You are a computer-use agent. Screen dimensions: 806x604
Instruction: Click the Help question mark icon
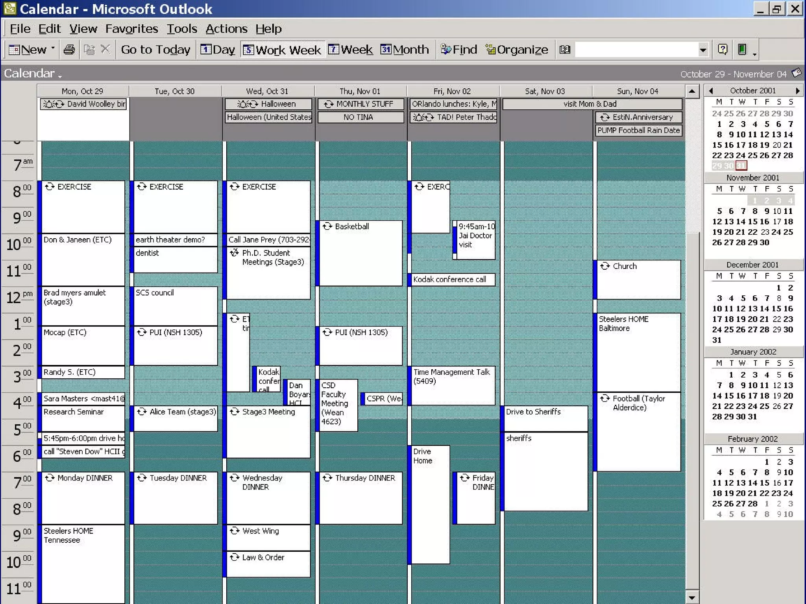pyautogui.click(x=722, y=50)
